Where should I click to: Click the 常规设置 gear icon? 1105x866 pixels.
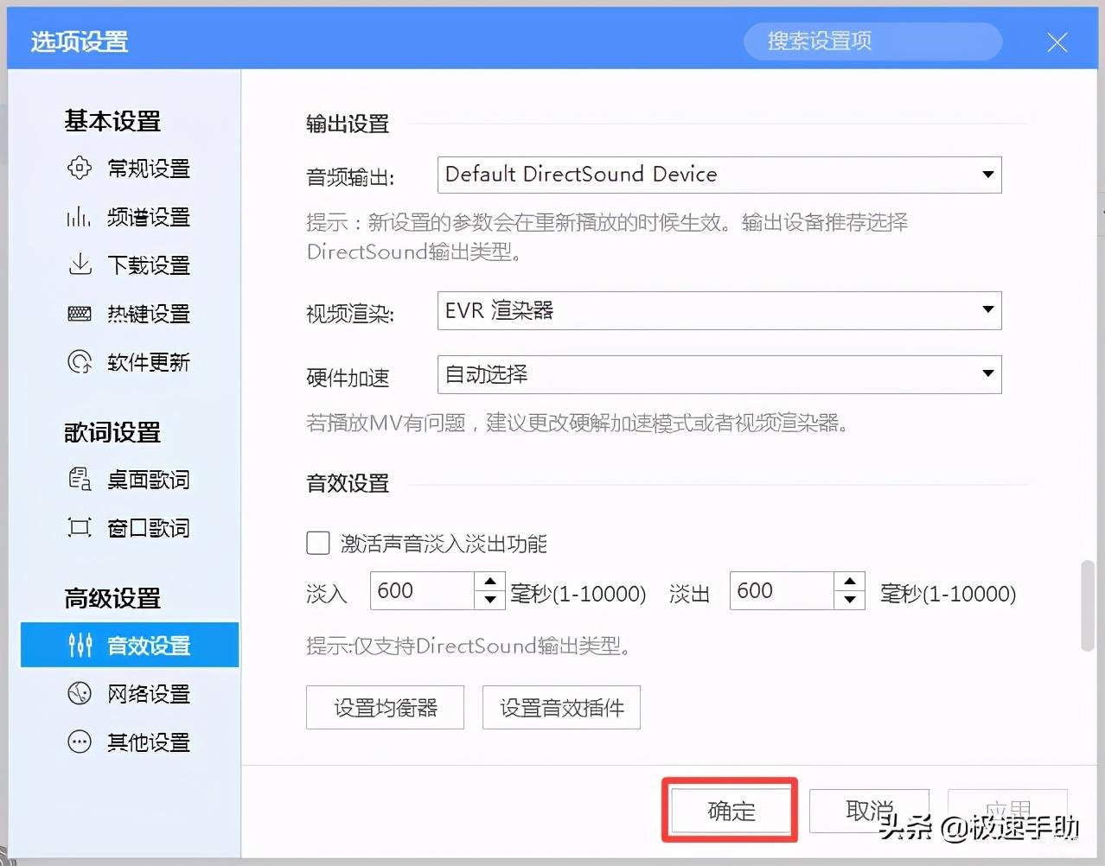80,168
